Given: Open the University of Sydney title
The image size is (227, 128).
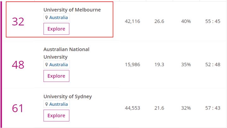Looking at the screenshot, I should 67,96.
